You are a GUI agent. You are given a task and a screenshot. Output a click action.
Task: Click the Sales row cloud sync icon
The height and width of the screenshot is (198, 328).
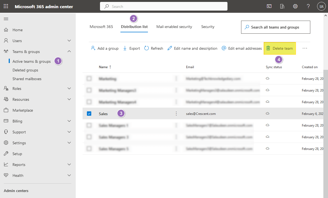268,113
